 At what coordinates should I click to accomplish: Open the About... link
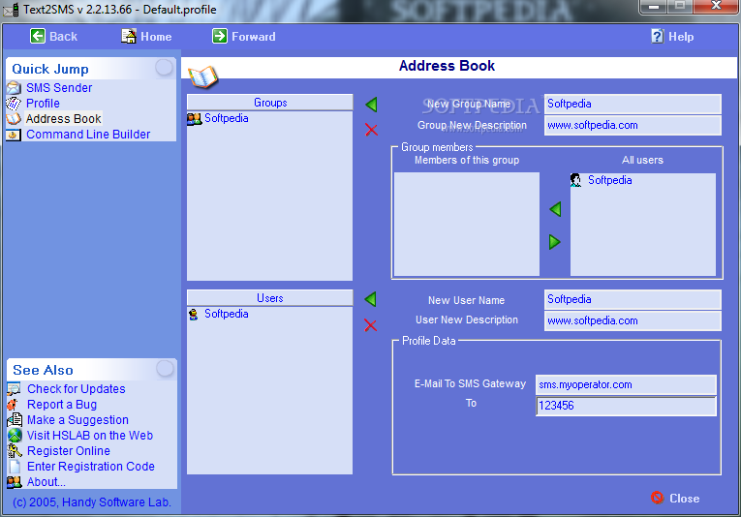coord(46,482)
